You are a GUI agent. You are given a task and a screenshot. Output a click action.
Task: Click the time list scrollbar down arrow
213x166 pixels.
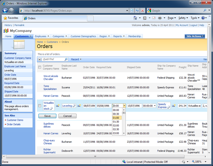pos(124,133)
